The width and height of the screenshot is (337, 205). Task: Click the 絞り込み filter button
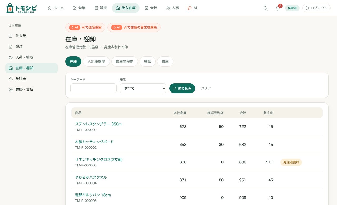point(182,88)
